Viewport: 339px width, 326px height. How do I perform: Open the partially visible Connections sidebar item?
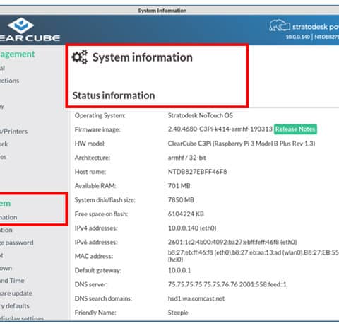click(x=9, y=81)
